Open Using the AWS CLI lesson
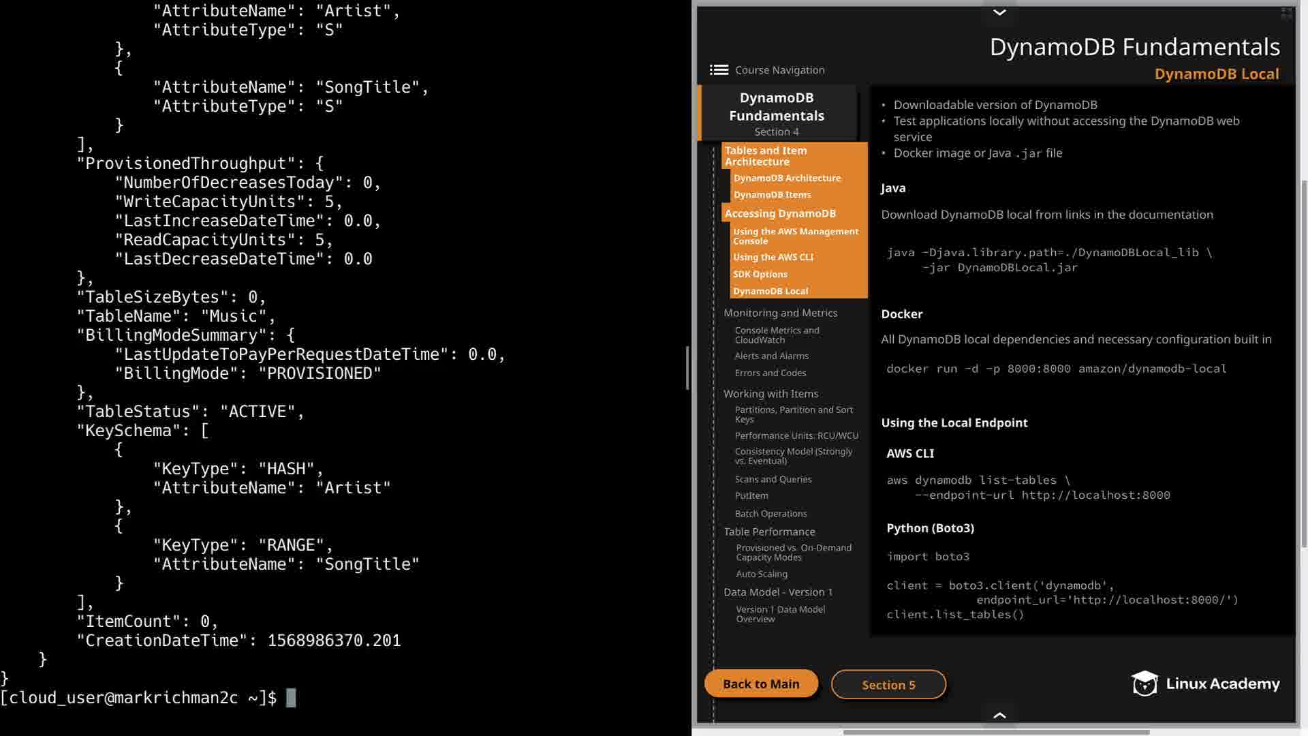 point(773,258)
